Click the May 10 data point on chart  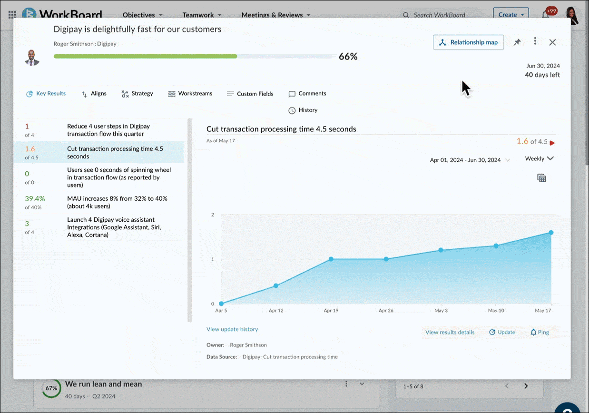496,246
